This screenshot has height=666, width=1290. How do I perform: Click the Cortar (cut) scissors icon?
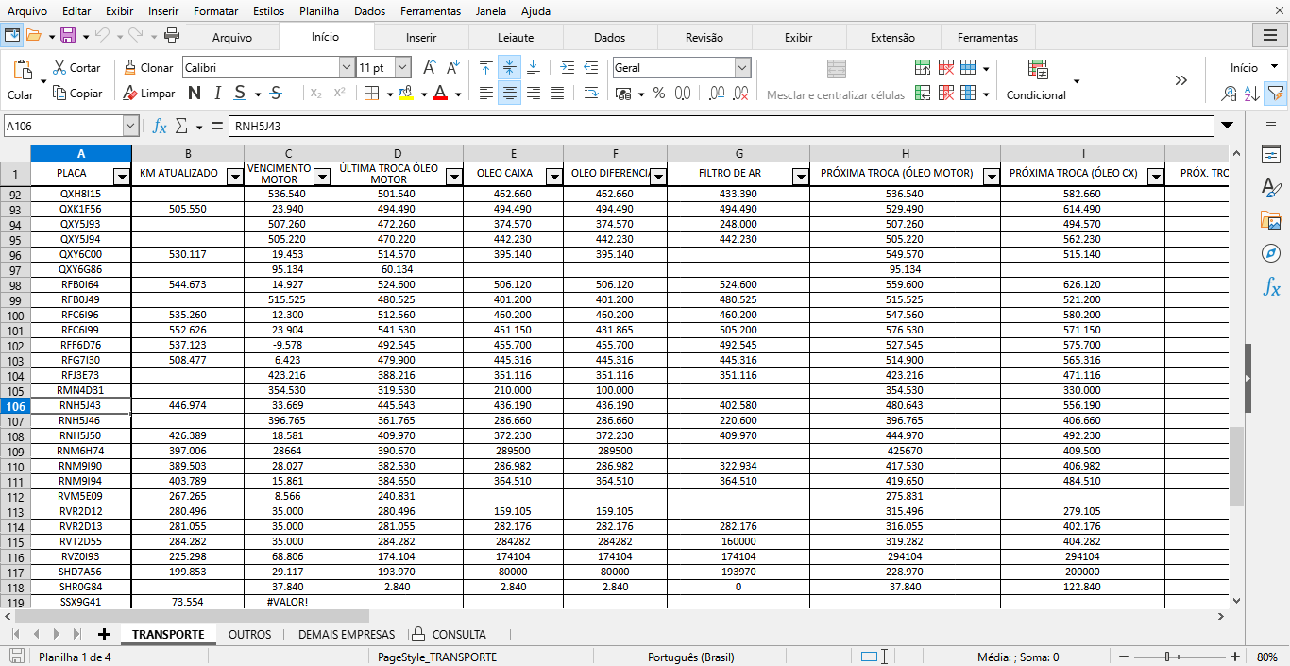[59, 68]
